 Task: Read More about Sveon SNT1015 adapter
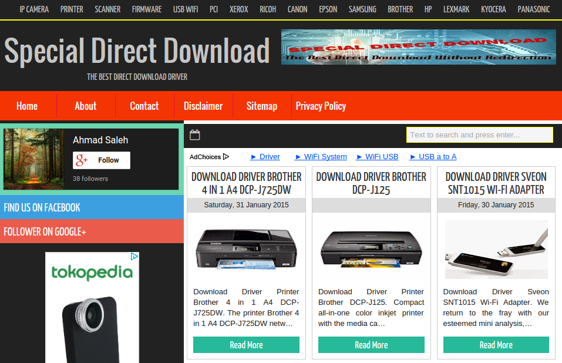496,345
